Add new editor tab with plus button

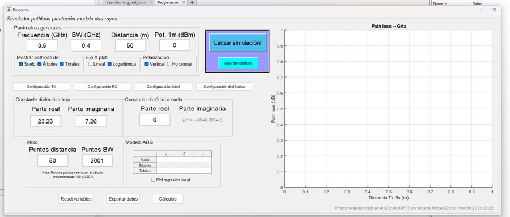click(x=192, y=2)
